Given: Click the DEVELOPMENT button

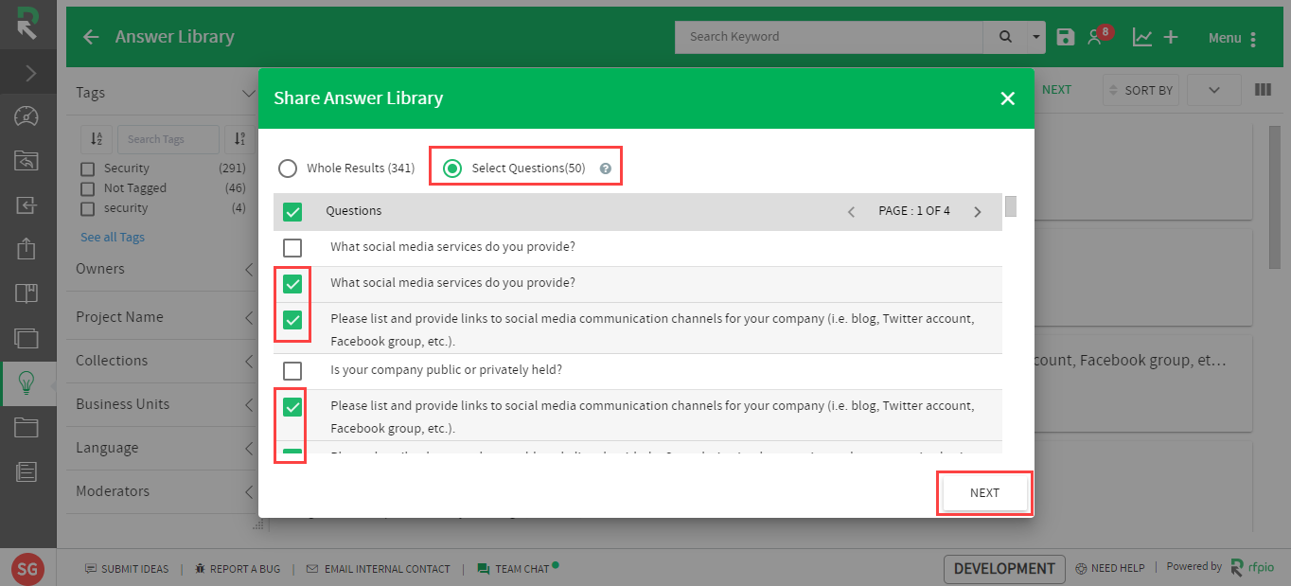Looking at the screenshot, I should 1004,569.
